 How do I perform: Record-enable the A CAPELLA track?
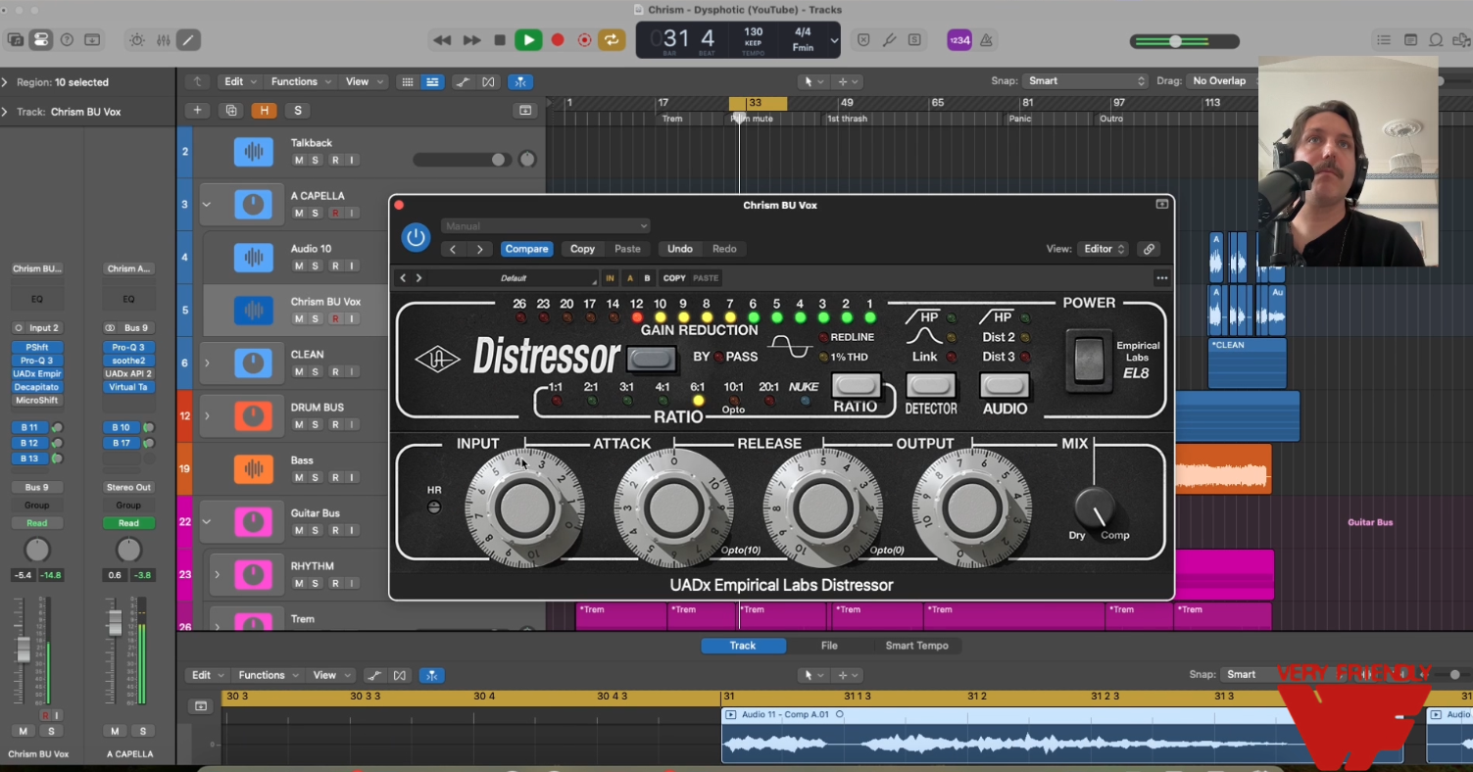coord(334,213)
